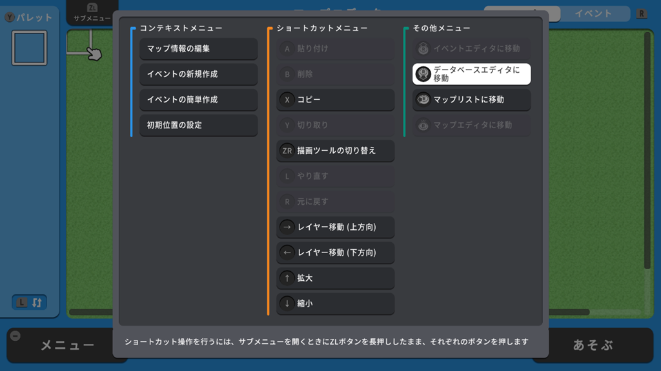Choose 初期位置の設定 menu entry

point(198,125)
